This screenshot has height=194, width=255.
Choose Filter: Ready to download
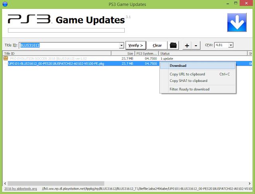[198, 89]
